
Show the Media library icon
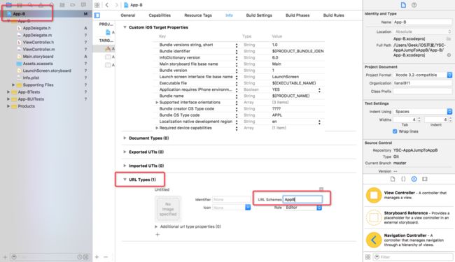tap(425, 179)
